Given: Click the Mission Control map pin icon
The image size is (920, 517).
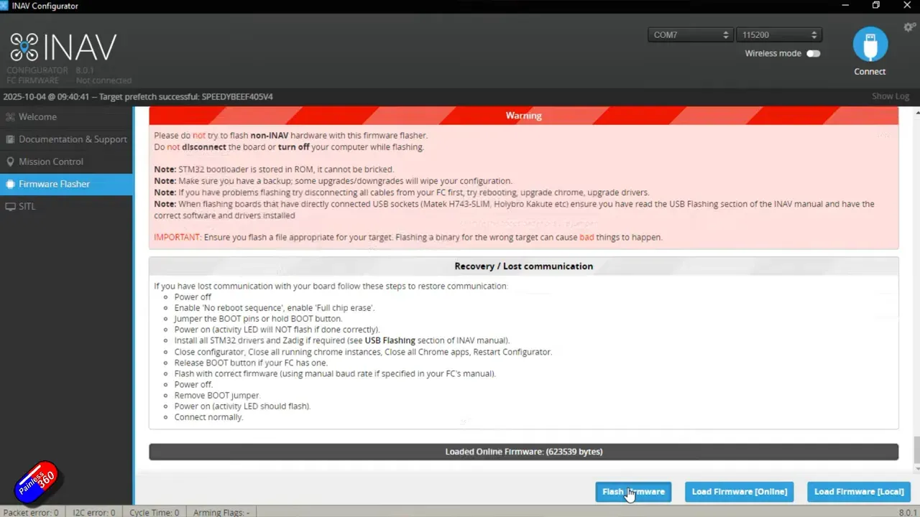Looking at the screenshot, I should coord(10,162).
